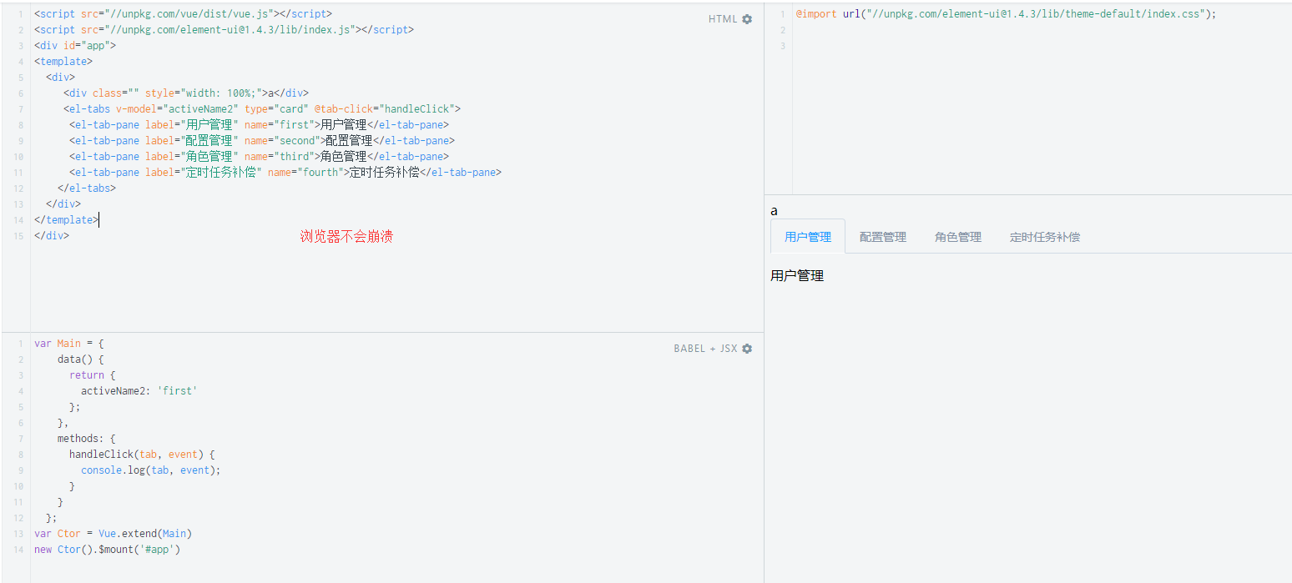Click line number 15 in HTML editor
Viewport: 1292px width, 583px height.
(x=18, y=236)
